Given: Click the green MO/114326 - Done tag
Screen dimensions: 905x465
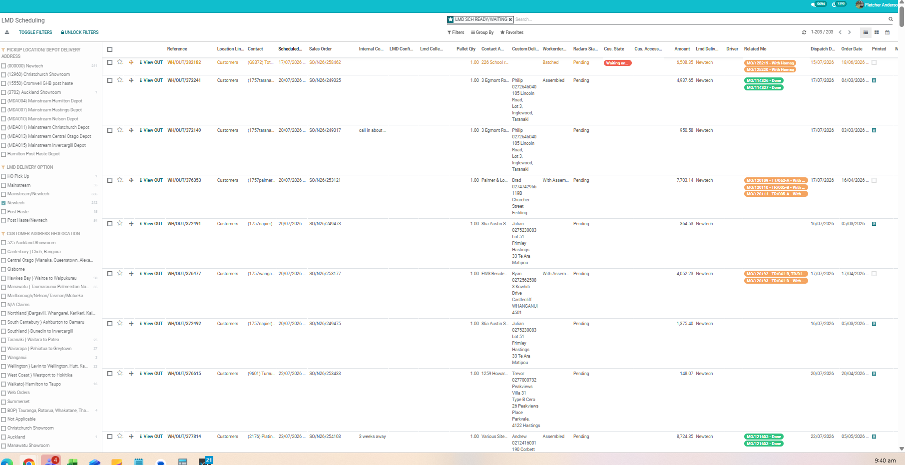Looking at the screenshot, I should point(764,80).
